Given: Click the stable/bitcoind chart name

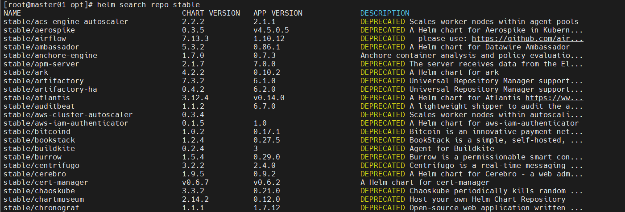Looking at the screenshot, I should point(37,131).
